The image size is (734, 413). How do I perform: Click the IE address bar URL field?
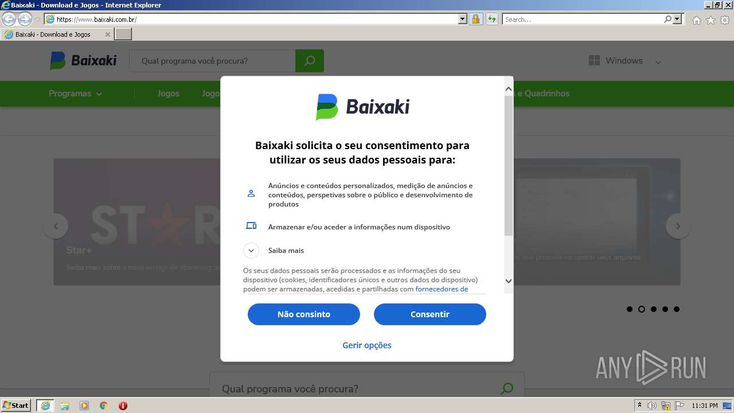point(257,19)
